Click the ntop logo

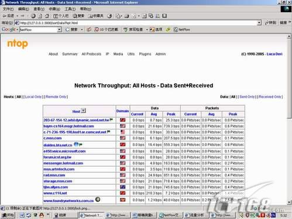tap(18, 44)
